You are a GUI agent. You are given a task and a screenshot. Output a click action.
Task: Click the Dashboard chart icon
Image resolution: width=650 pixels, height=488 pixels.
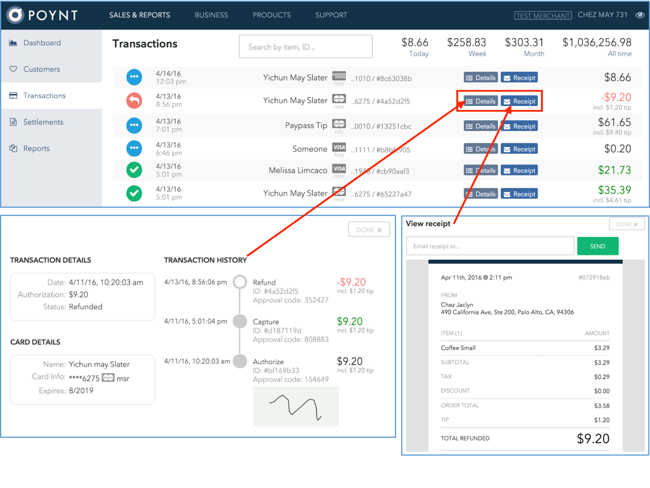tap(13, 43)
